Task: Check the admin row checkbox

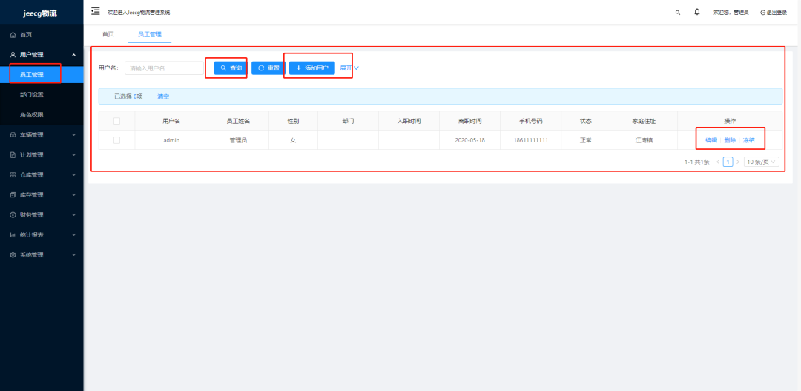Action: (116, 140)
